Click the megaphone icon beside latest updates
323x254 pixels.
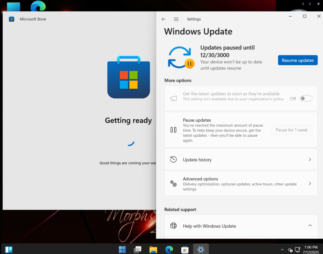(173, 98)
